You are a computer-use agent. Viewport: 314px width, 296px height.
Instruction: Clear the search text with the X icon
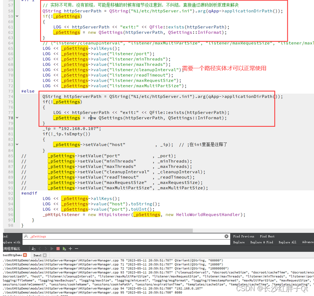(226, 237)
